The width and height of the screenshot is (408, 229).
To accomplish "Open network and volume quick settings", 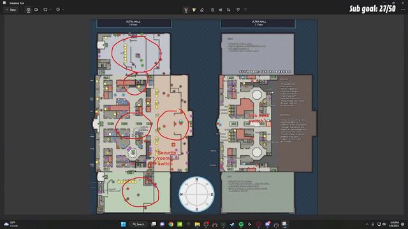I will (381, 225).
